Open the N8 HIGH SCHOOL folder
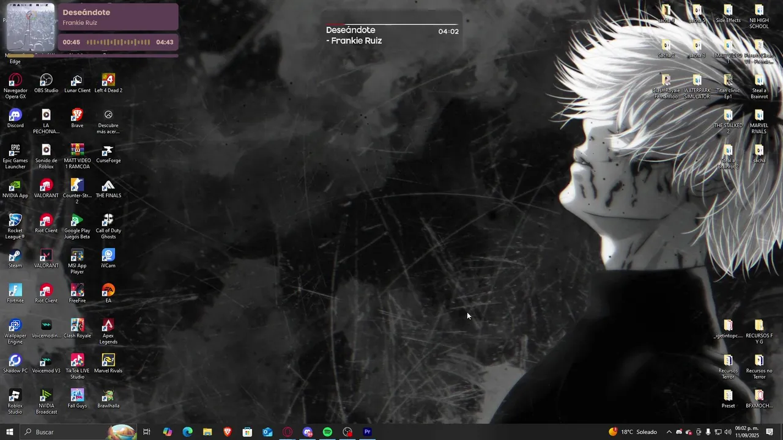Viewport: 783px width, 440px height. click(x=759, y=16)
